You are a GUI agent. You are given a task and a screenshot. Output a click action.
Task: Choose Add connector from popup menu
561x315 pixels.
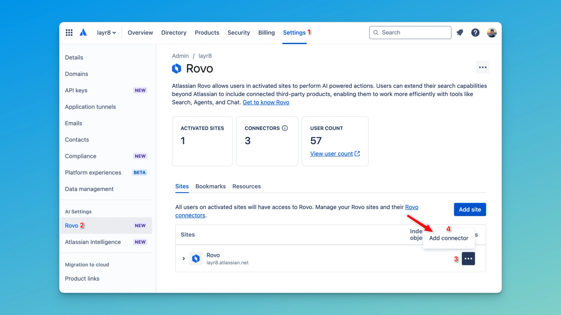pos(448,238)
